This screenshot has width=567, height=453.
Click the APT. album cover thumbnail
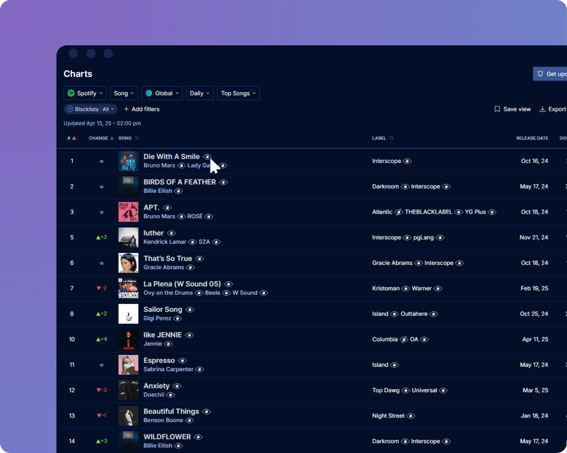128,212
